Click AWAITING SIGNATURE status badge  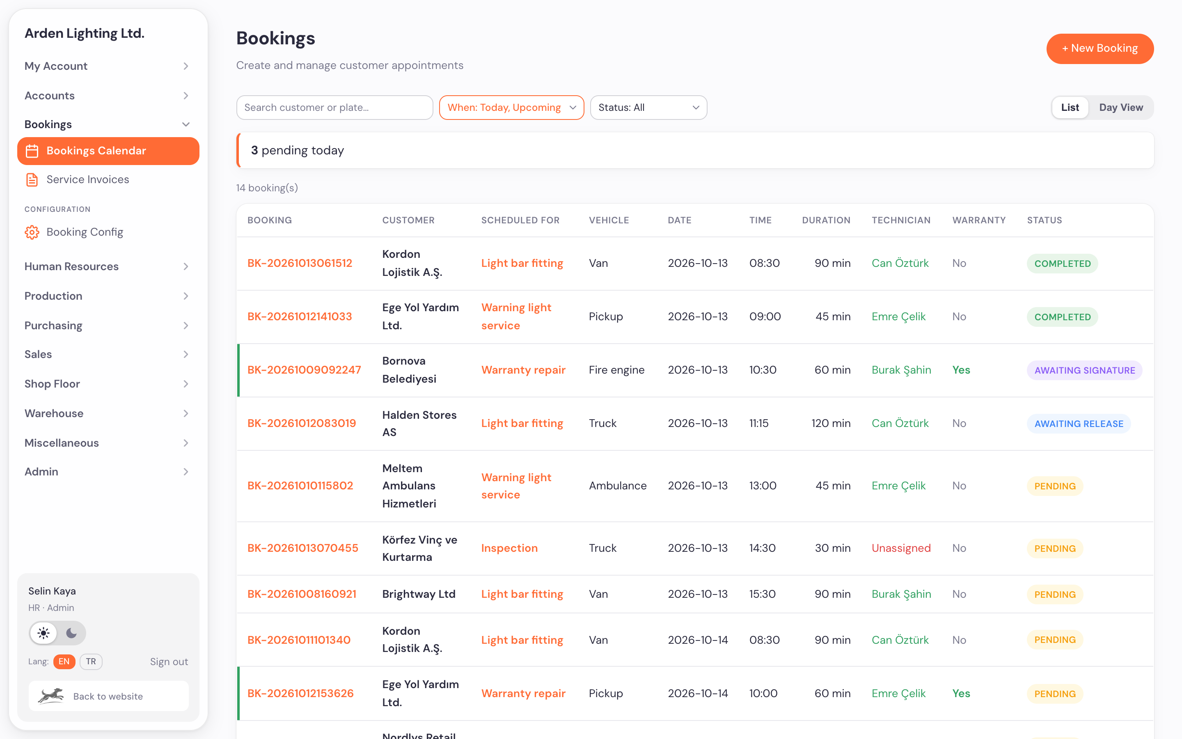coord(1084,370)
